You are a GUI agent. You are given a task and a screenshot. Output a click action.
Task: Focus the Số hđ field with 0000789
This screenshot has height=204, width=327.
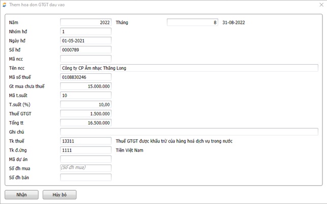(x=85, y=50)
